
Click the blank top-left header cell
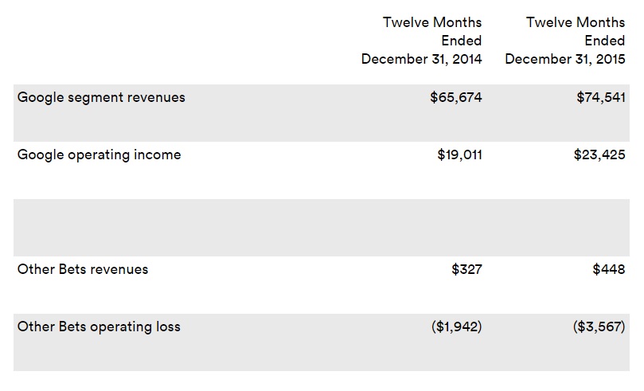(159, 41)
